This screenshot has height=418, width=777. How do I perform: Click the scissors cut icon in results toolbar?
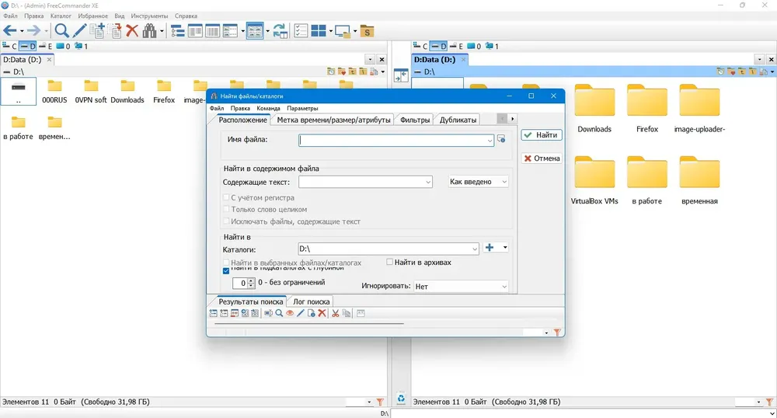click(x=336, y=313)
